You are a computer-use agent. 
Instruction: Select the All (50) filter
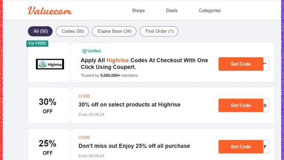click(x=40, y=31)
